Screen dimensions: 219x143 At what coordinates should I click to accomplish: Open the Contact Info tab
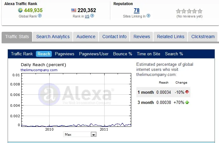[x=114, y=37]
